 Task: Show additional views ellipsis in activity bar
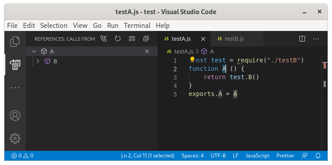click(x=15, y=88)
